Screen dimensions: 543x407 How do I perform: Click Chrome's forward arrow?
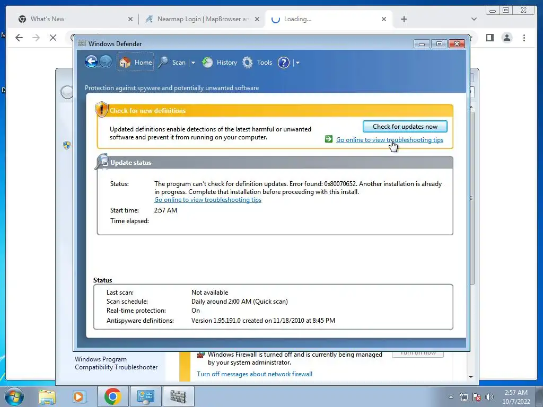tap(36, 38)
